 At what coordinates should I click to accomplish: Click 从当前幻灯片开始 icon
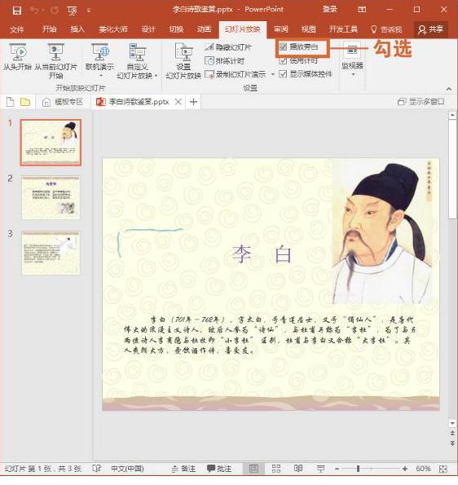[x=55, y=61]
